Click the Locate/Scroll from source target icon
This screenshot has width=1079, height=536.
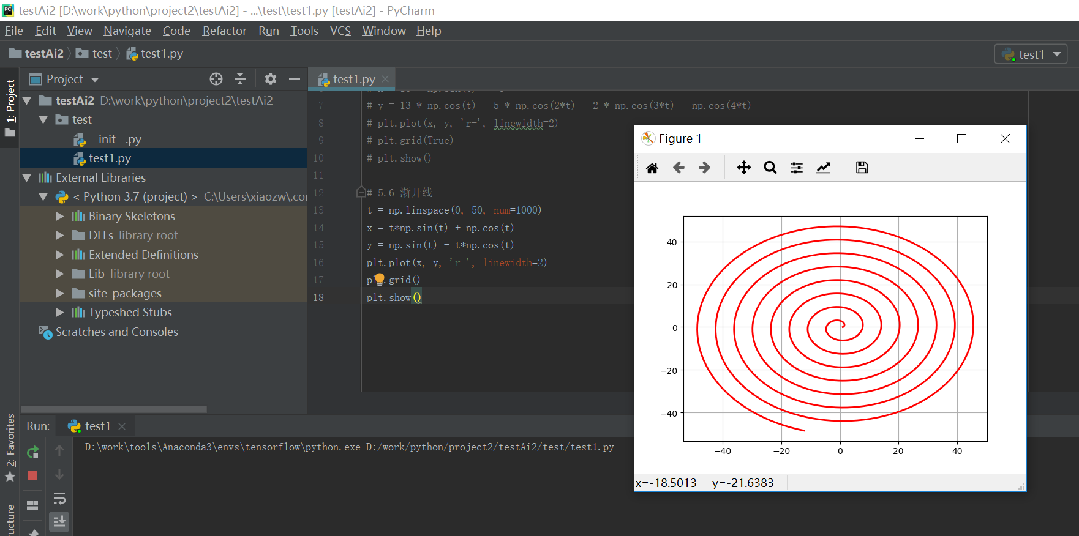216,79
